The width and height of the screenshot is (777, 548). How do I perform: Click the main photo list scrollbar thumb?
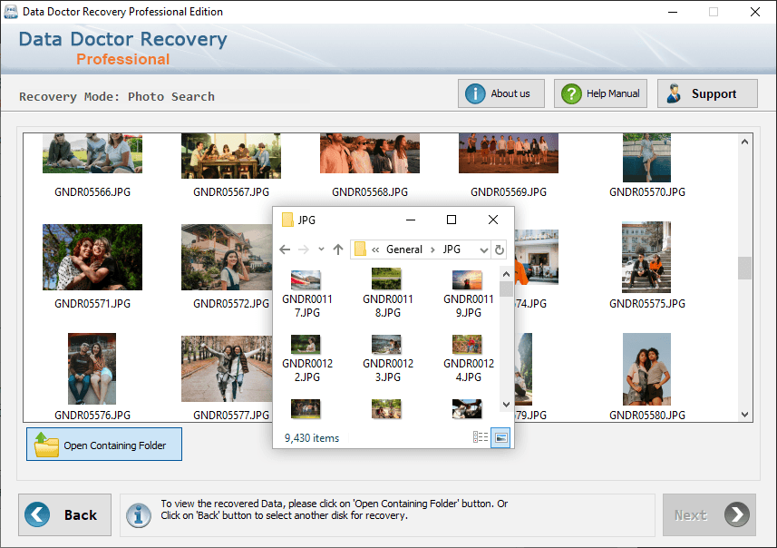pos(744,268)
